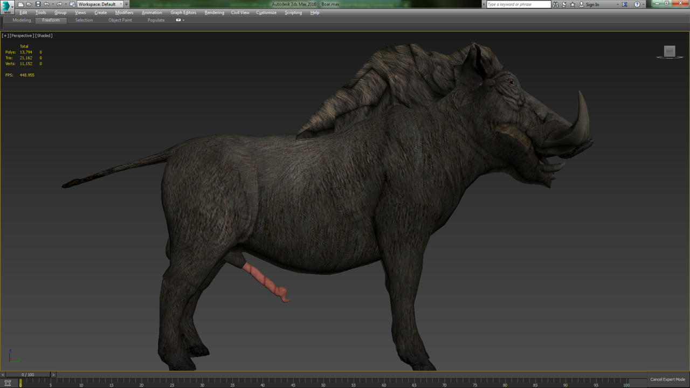Click the Autodesk Exchange X icon
This screenshot has height=388, width=690.
pyautogui.click(x=624, y=4)
